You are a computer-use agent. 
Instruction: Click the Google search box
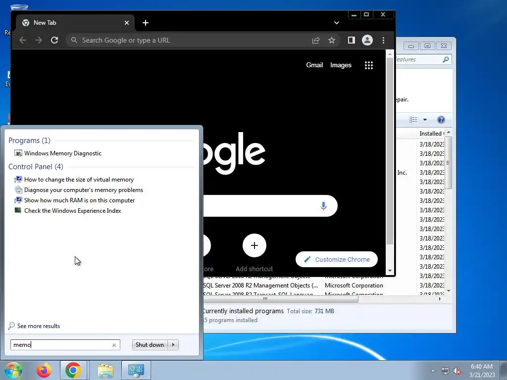[270, 206]
